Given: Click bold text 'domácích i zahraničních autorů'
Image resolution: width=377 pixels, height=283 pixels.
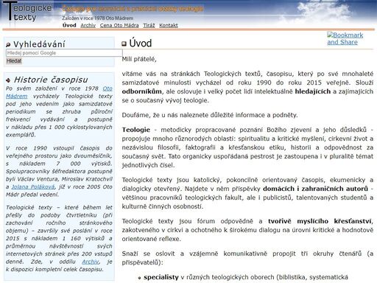Looking at the screenshot, I should pyautogui.click(x=315, y=189).
